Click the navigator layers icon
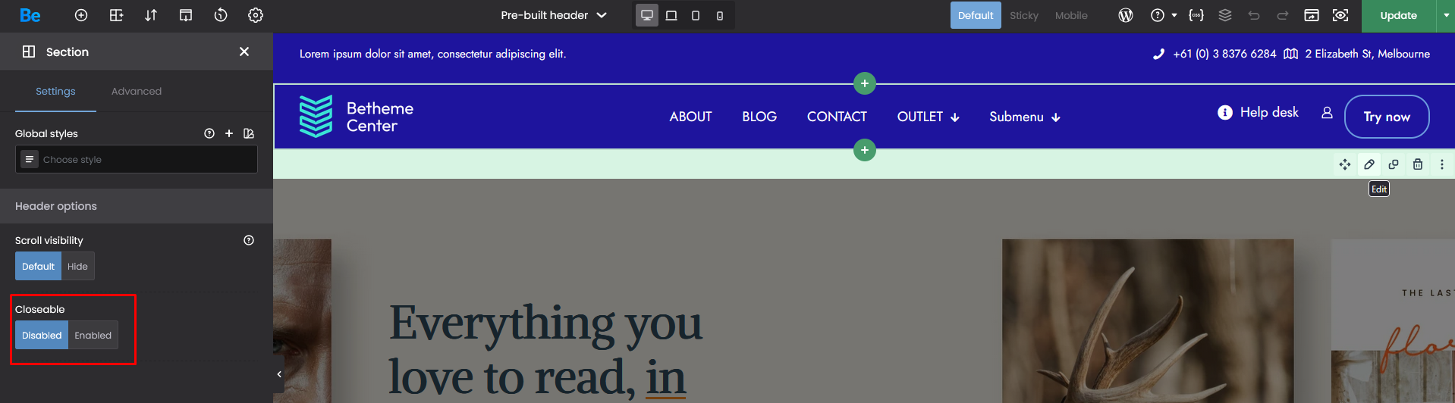This screenshot has height=403, width=1455. (x=1225, y=15)
